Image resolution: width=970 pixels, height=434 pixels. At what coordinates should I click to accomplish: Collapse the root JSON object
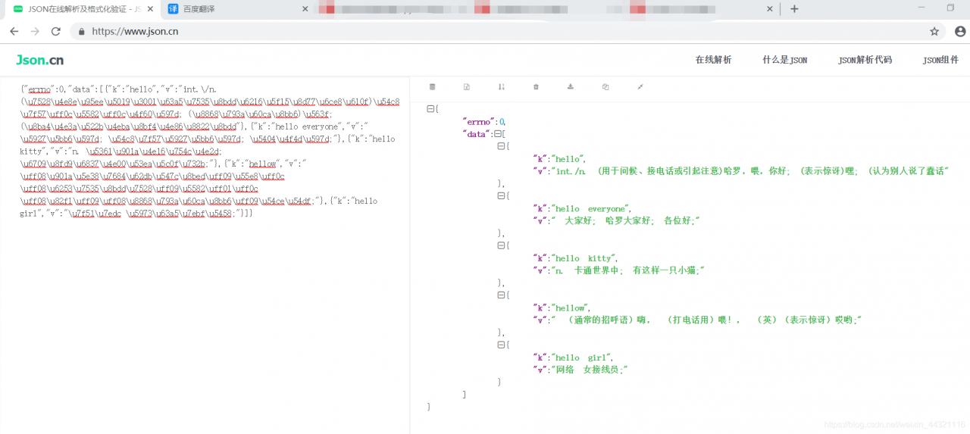[x=430, y=109]
